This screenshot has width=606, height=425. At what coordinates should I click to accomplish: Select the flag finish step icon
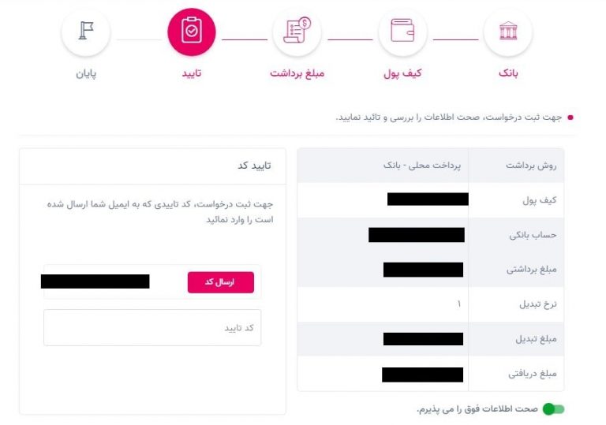(x=86, y=32)
